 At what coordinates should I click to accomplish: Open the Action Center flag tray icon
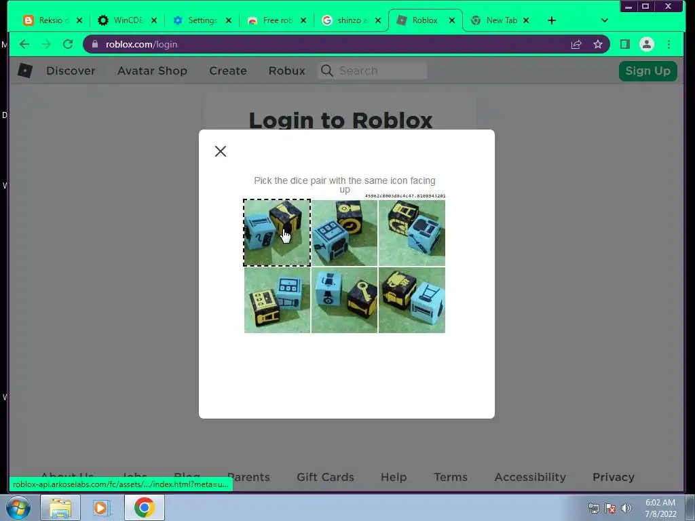click(610, 508)
